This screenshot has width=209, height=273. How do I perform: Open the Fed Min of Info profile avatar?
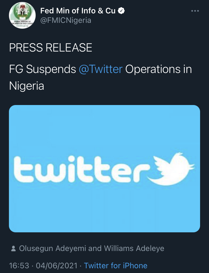(x=22, y=16)
